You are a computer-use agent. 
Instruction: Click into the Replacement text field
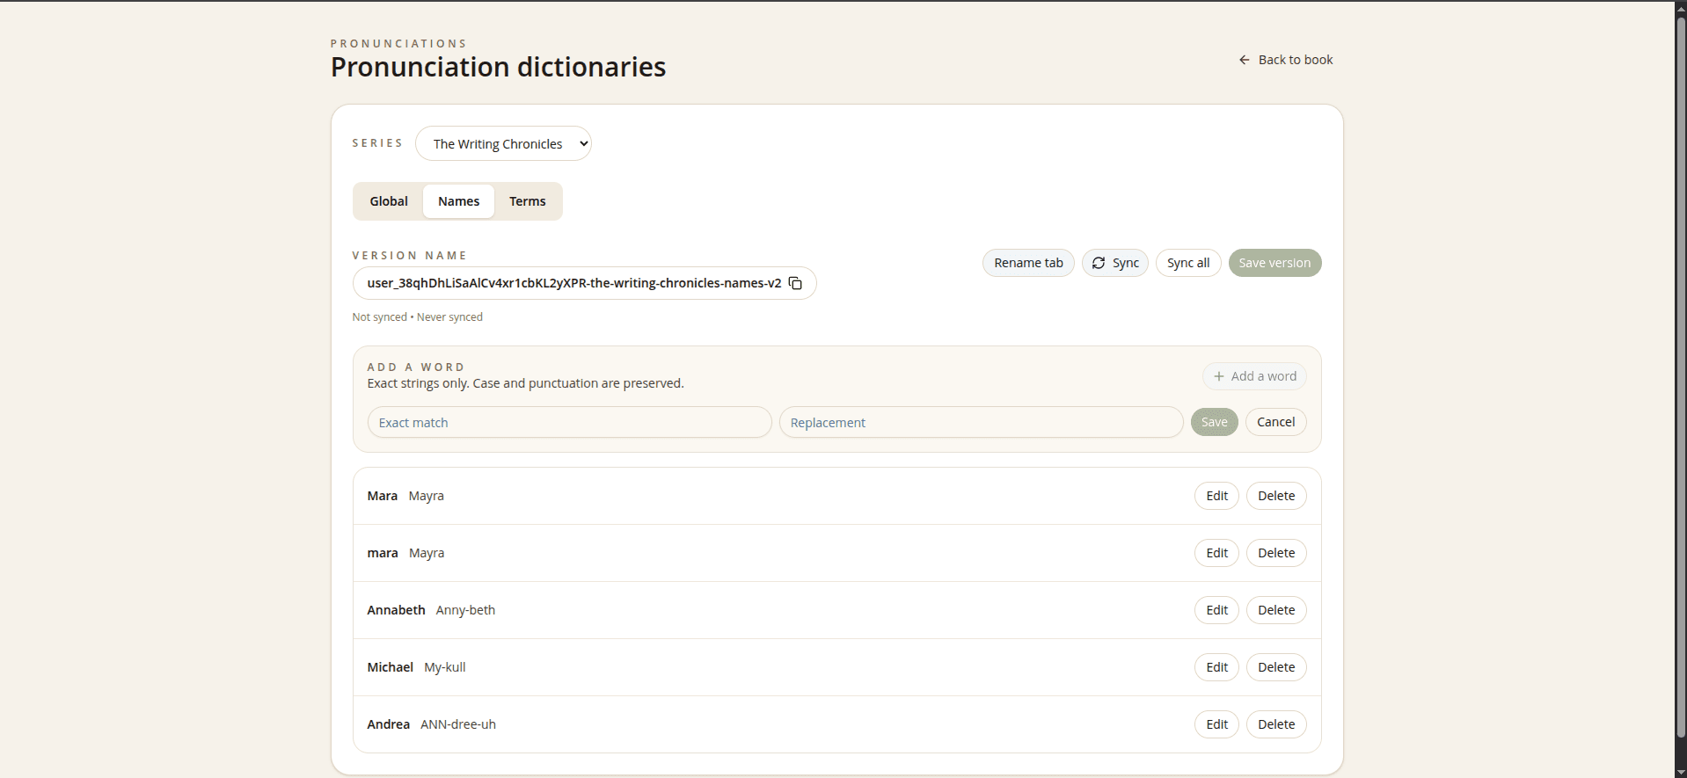tap(980, 423)
